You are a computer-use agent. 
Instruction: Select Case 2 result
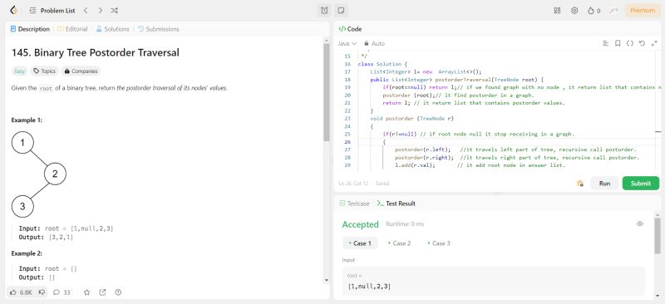click(x=399, y=243)
